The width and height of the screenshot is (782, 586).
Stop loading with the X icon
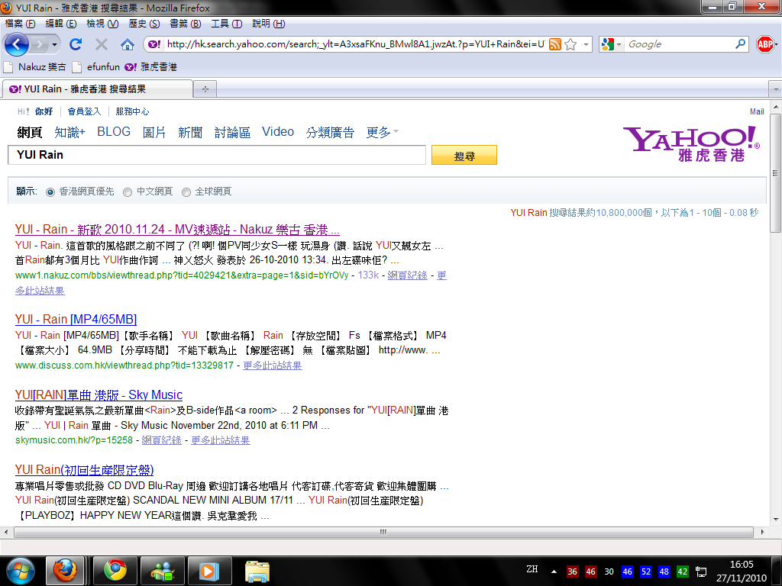[x=102, y=44]
